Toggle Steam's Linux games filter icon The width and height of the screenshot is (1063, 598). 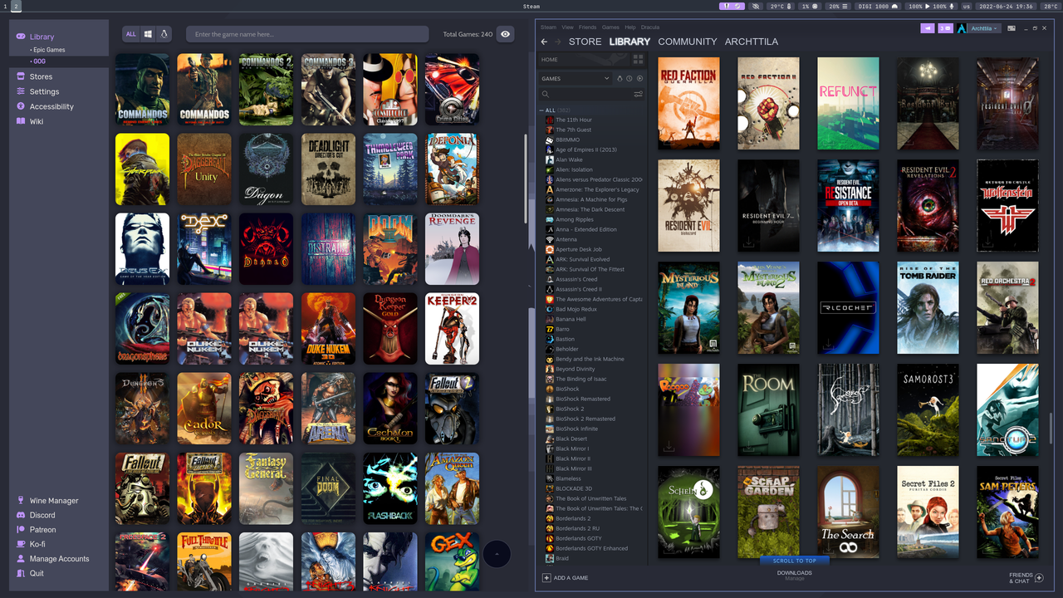(620, 79)
